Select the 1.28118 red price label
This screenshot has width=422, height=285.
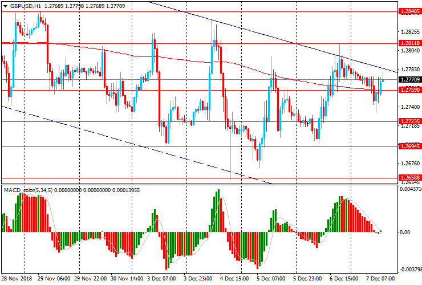pos(410,43)
